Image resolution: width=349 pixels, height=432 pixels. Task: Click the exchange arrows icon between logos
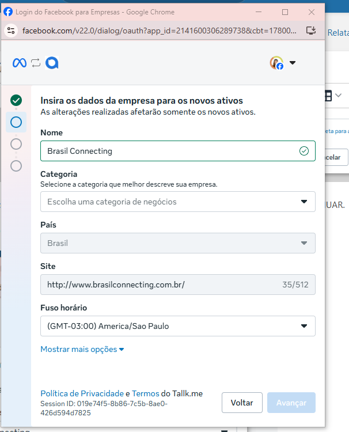pos(36,63)
